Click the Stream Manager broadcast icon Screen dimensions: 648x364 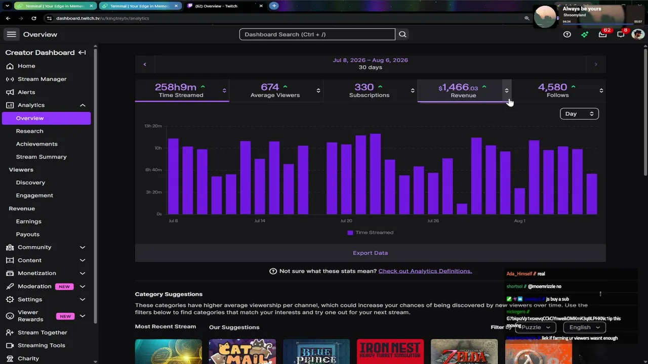10,79
